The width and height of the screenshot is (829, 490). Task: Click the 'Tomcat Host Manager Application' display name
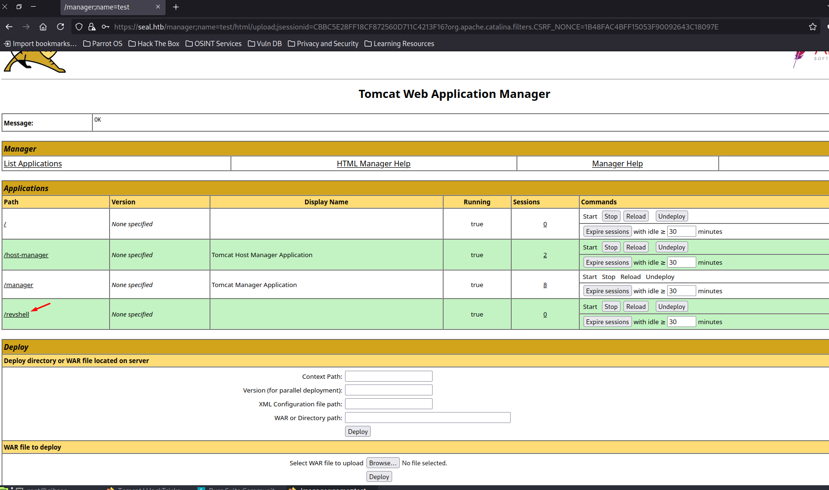click(x=262, y=255)
